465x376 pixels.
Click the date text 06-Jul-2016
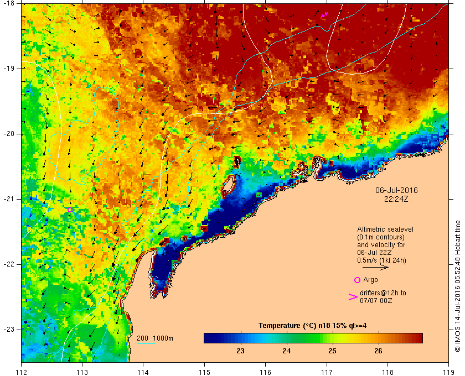pos(396,191)
